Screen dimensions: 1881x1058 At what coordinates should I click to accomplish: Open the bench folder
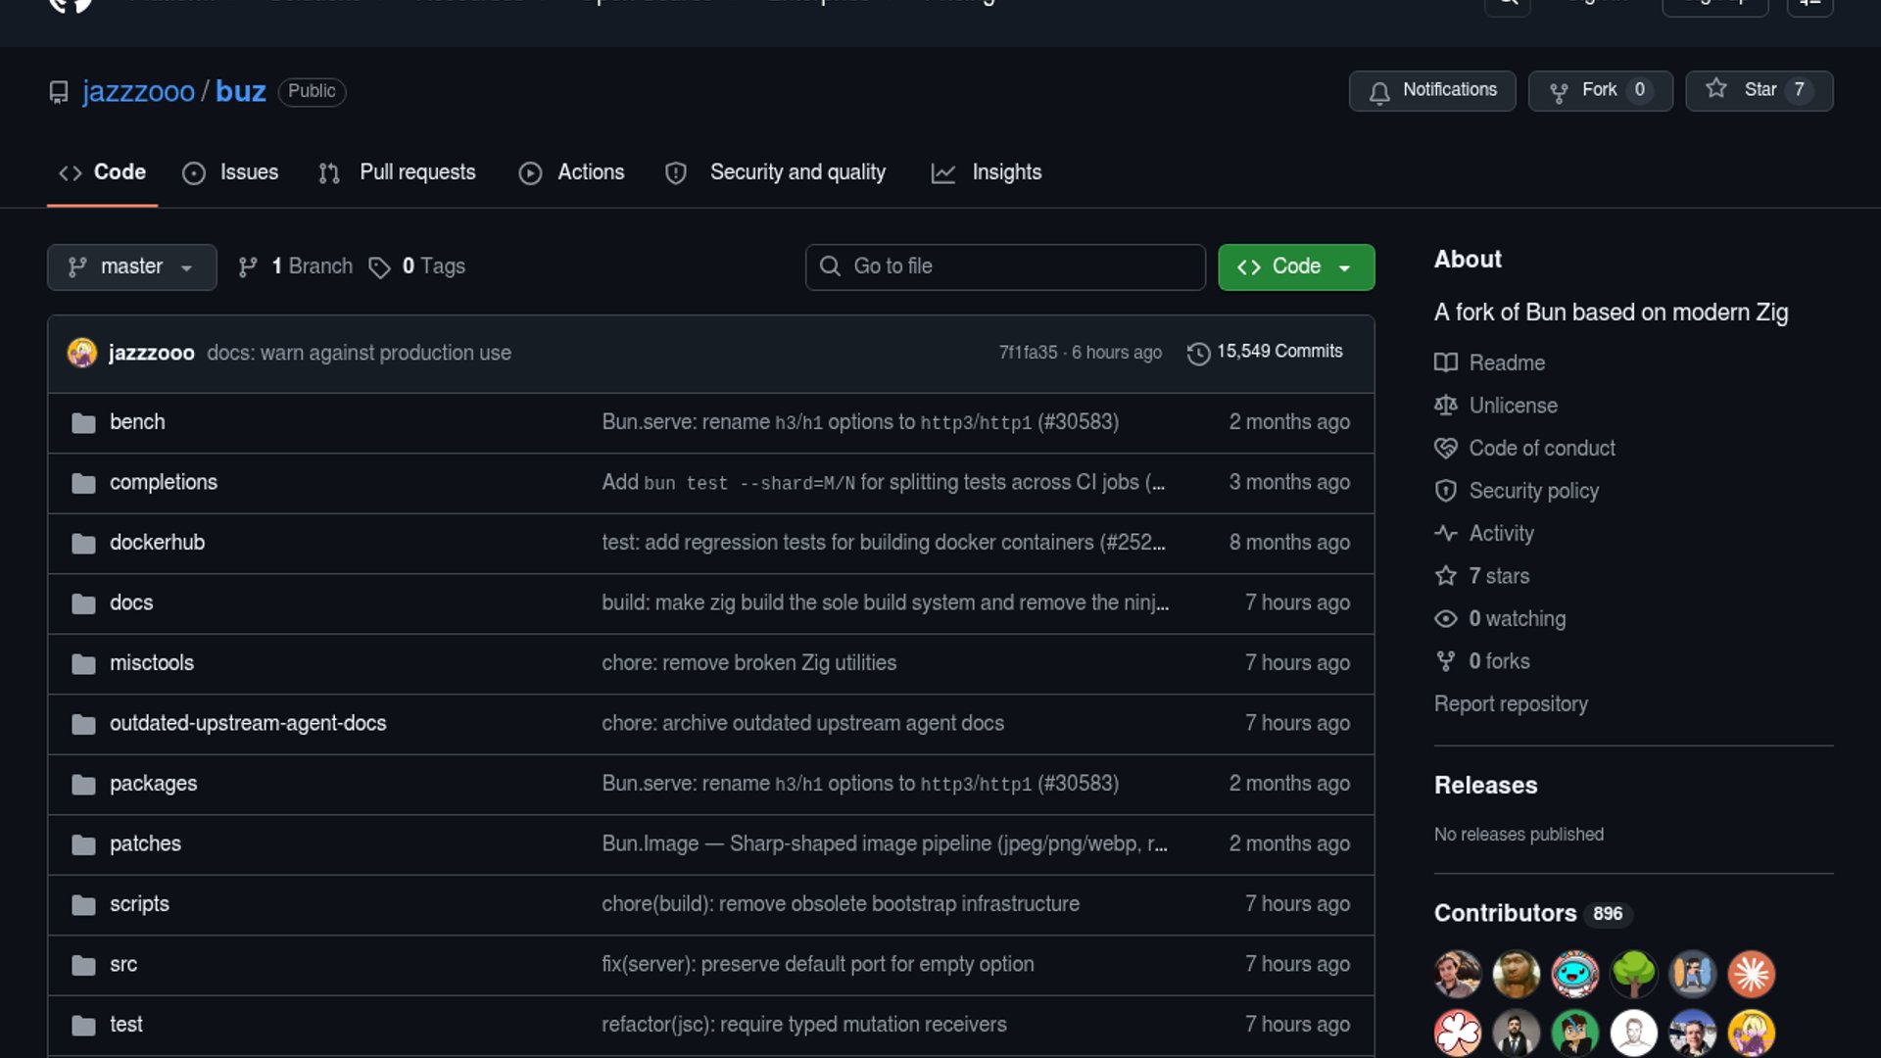coord(137,422)
